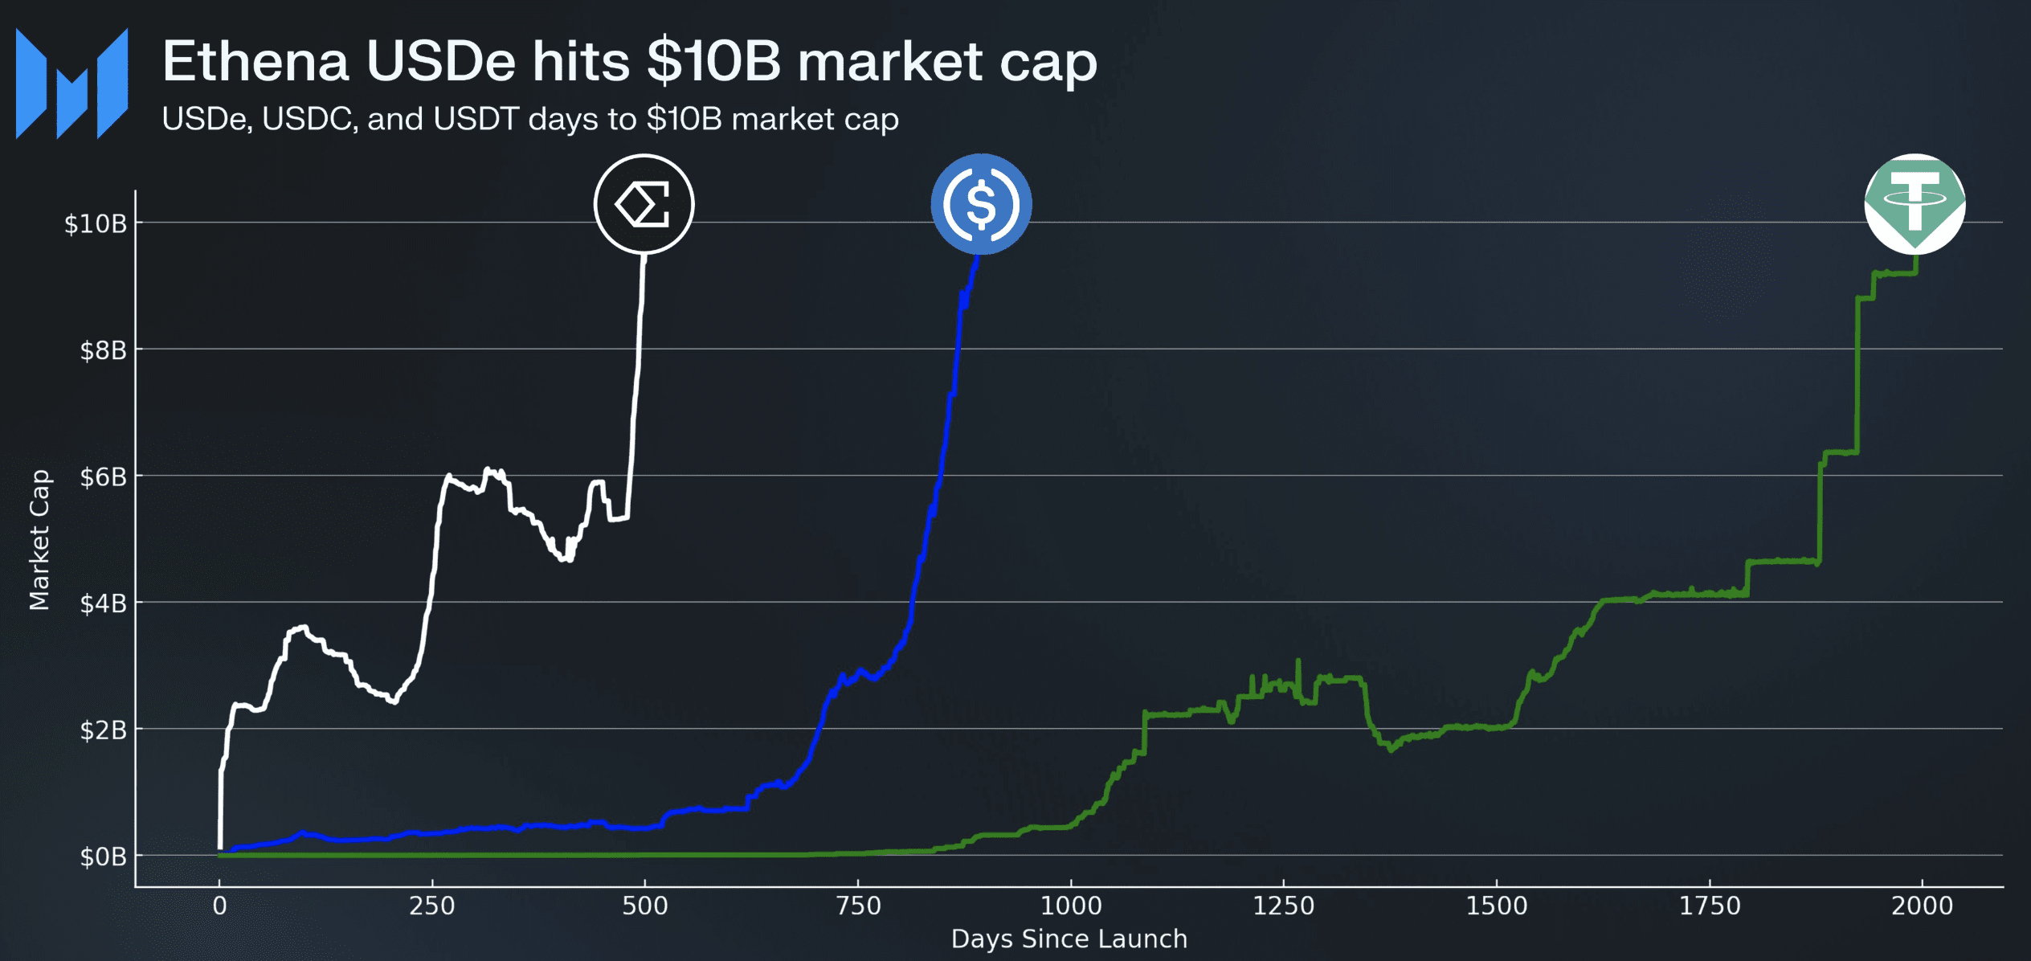This screenshot has height=961, width=2031.
Task: Click the '1250' x-axis tick label
Action: pyautogui.click(x=1284, y=906)
